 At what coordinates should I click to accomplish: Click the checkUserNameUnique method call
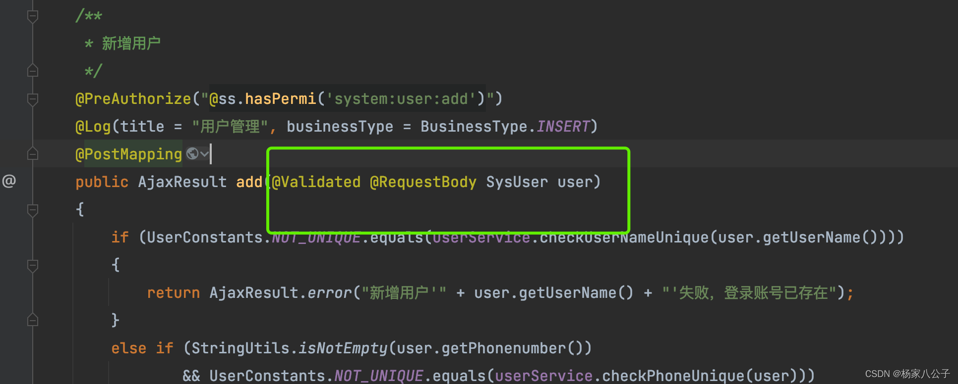[x=625, y=238]
